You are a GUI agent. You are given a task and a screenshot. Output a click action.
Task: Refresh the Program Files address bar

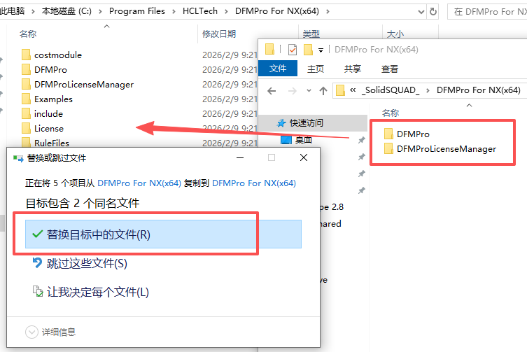[x=433, y=11]
